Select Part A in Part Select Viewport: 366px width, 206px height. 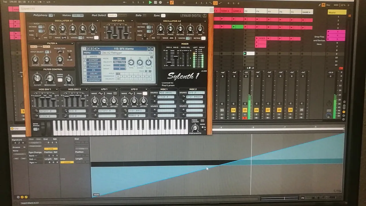click(x=112, y=15)
